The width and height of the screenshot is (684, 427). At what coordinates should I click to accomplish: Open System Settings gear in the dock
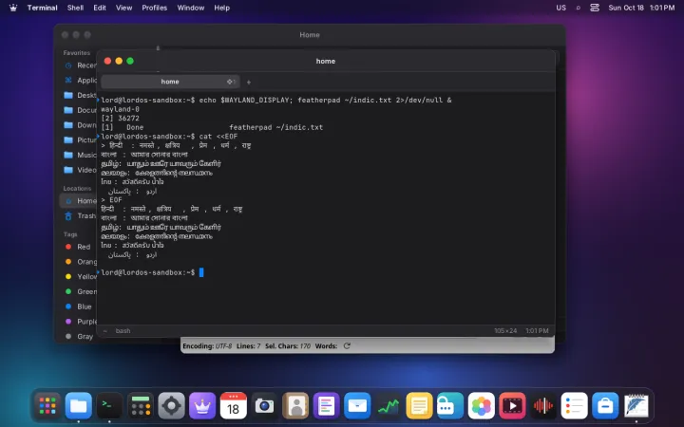point(171,406)
